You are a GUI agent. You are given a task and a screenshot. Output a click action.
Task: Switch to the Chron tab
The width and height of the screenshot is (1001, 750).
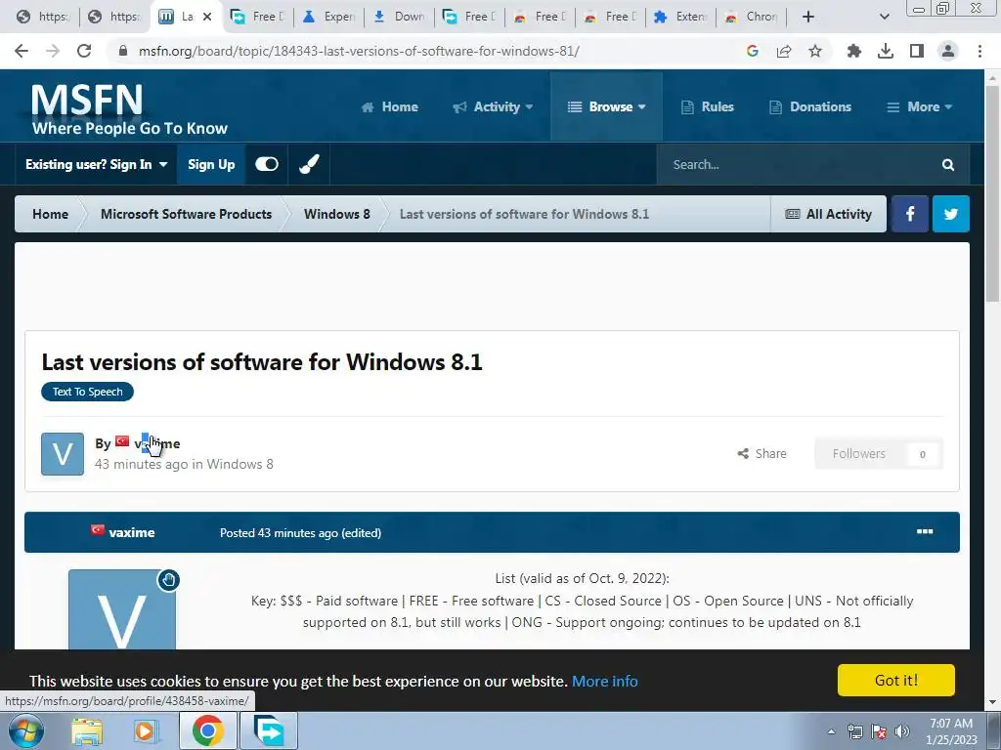pos(752,17)
